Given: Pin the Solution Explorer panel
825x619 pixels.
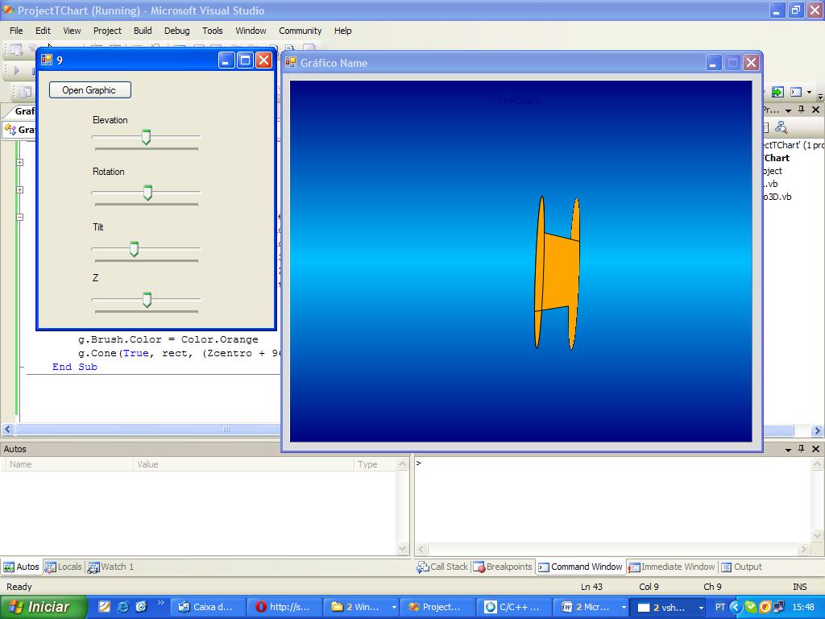Looking at the screenshot, I should click(x=802, y=110).
